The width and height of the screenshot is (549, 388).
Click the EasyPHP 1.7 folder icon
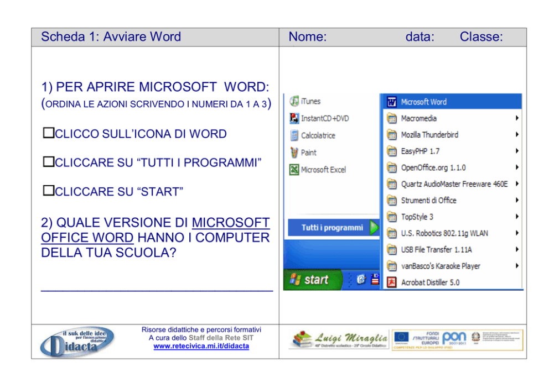point(391,151)
